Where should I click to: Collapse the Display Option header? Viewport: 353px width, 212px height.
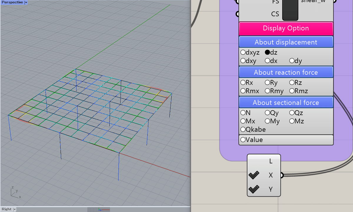[286, 28]
